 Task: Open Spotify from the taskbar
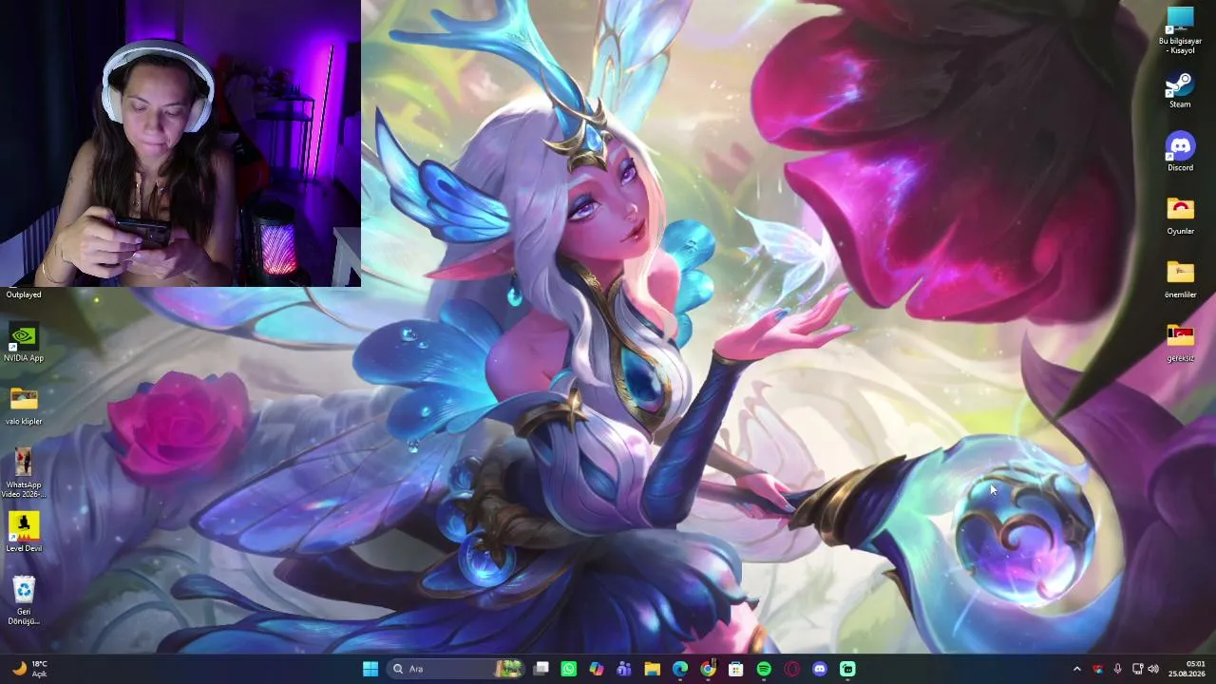tap(764, 669)
